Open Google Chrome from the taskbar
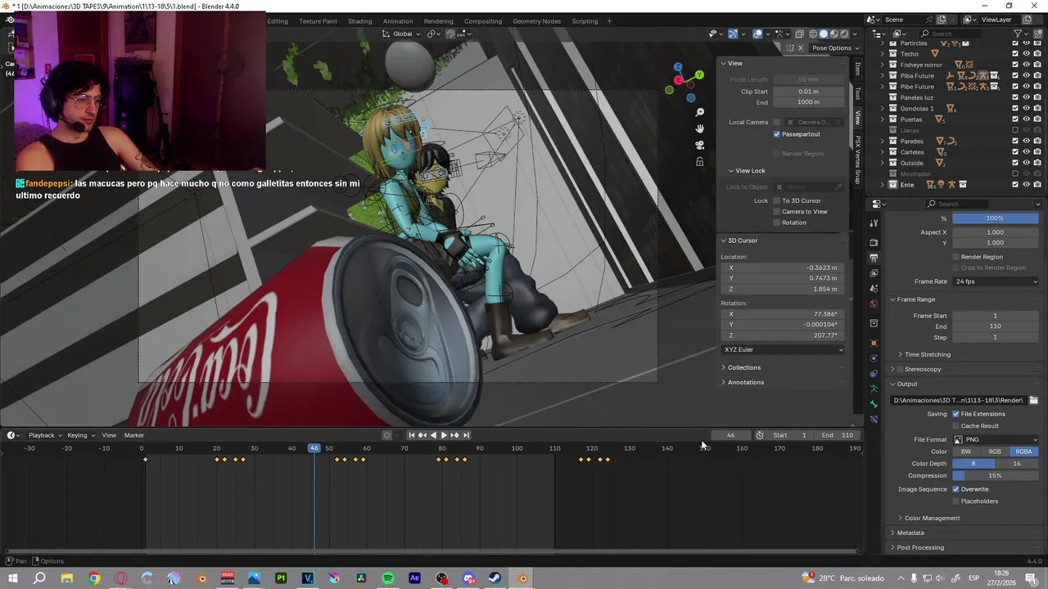1048x589 pixels. [x=94, y=578]
